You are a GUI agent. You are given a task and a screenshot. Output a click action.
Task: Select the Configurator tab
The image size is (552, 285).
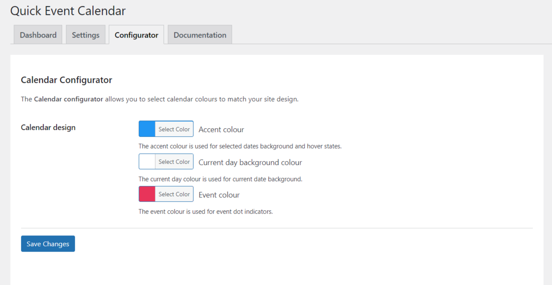coord(137,35)
